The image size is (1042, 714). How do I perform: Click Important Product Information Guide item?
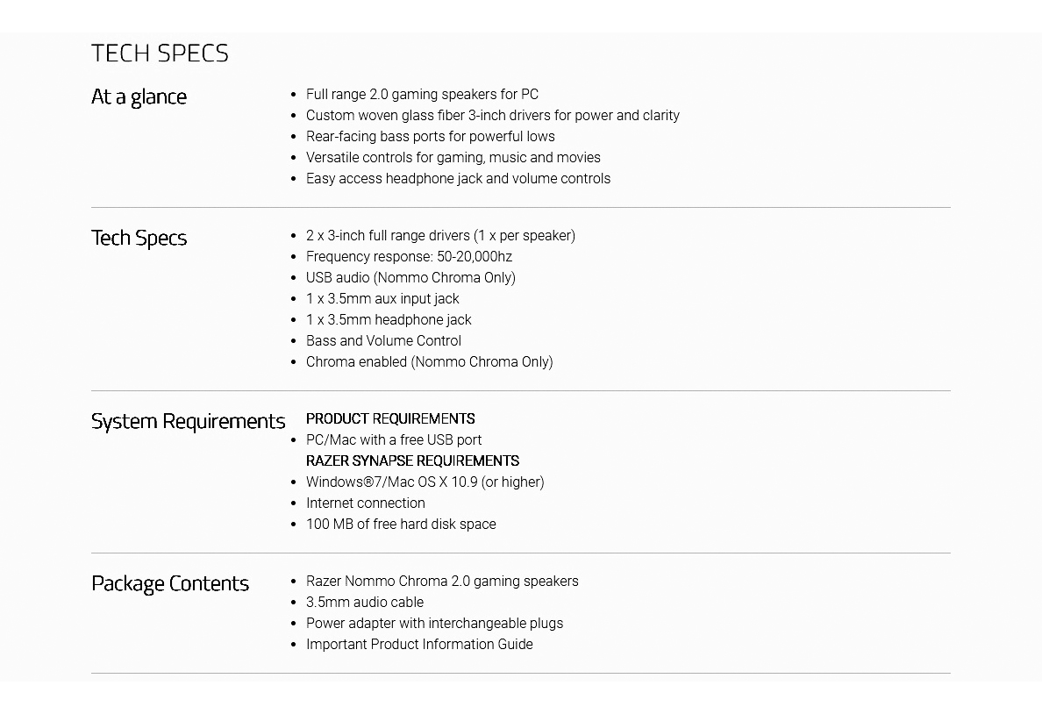click(x=419, y=644)
